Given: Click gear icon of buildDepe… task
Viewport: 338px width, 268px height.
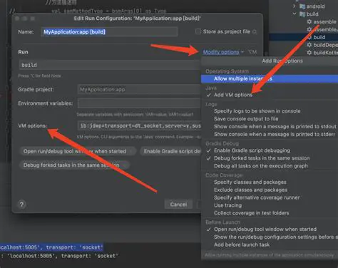Looking at the screenshot, I should pos(309,45).
